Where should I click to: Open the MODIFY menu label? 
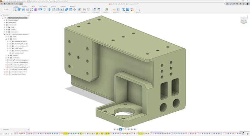click(x=62, y=12)
